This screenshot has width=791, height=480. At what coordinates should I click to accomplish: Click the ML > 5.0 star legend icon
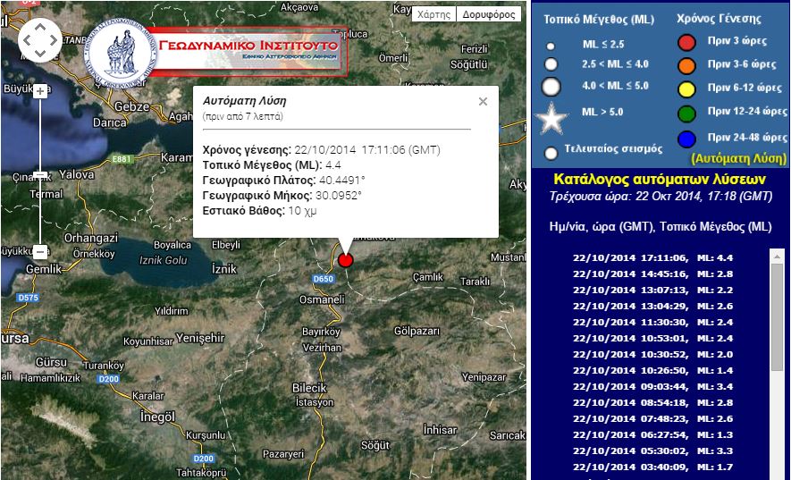551,117
